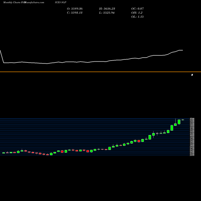Click the orange horizontal separator line
Viewport: 201px width, 201px height.
[x=100, y=72]
